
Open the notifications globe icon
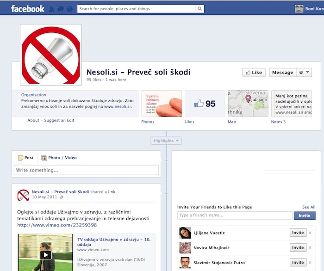(x=70, y=9)
